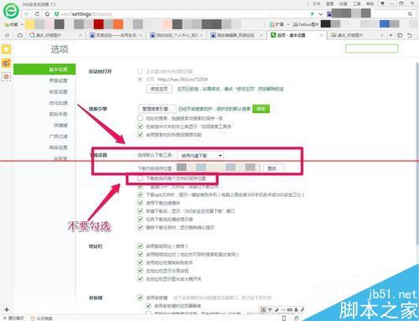419x321 pixels.
Task: Click the yellow star sidebar icon
Action: click(6, 49)
